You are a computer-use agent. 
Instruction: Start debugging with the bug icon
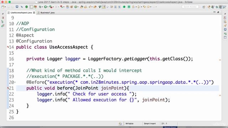pos(40,7)
